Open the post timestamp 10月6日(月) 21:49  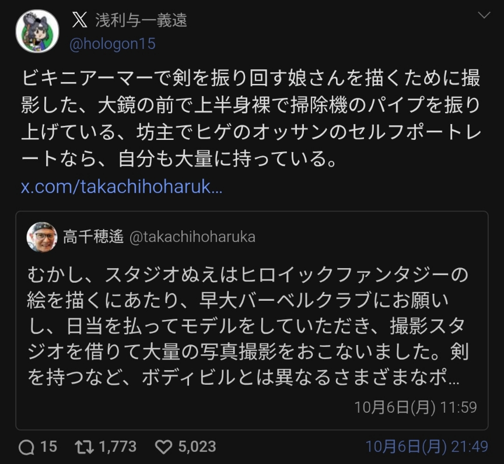tap(426, 447)
